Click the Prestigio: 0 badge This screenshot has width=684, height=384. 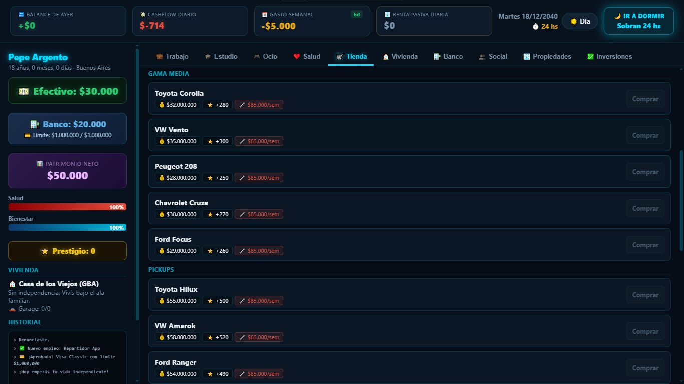[x=67, y=251]
